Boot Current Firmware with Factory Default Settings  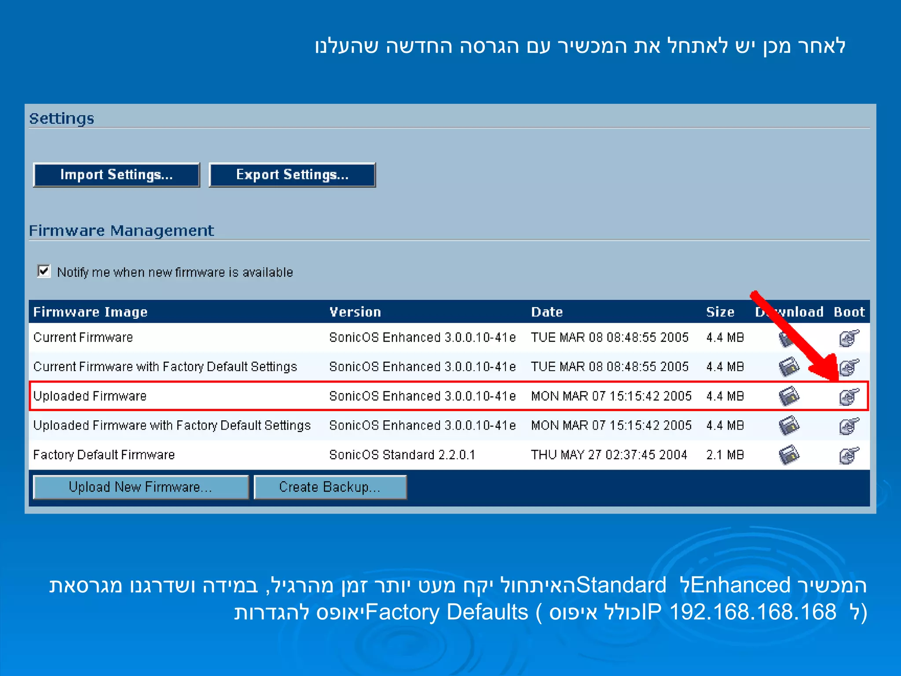pos(849,367)
